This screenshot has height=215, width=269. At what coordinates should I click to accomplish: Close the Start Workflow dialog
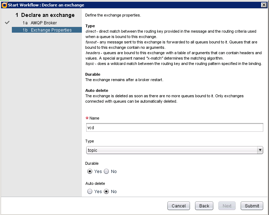263,5
